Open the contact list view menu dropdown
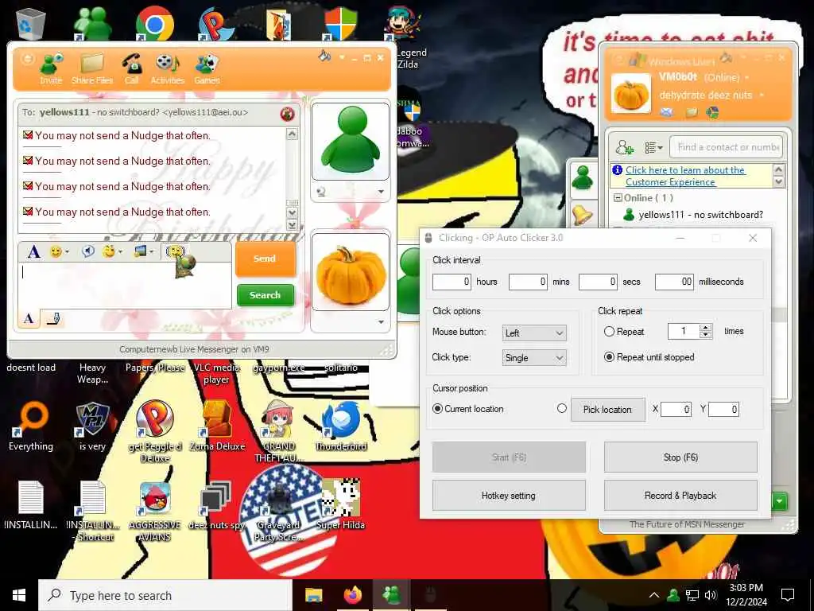This screenshot has height=611, width=814. coord(653,147)
